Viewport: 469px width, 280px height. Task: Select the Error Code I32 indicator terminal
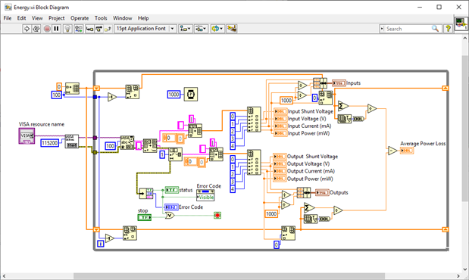pyautogui.click(x=171, y=207)
